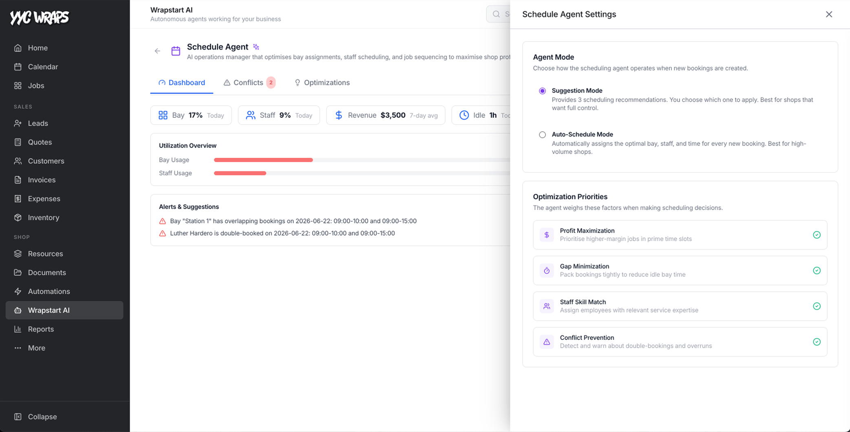This screenshot has width=850, height=432.
Task: Switch to the Conflicts tab
Action: point(249,82)
